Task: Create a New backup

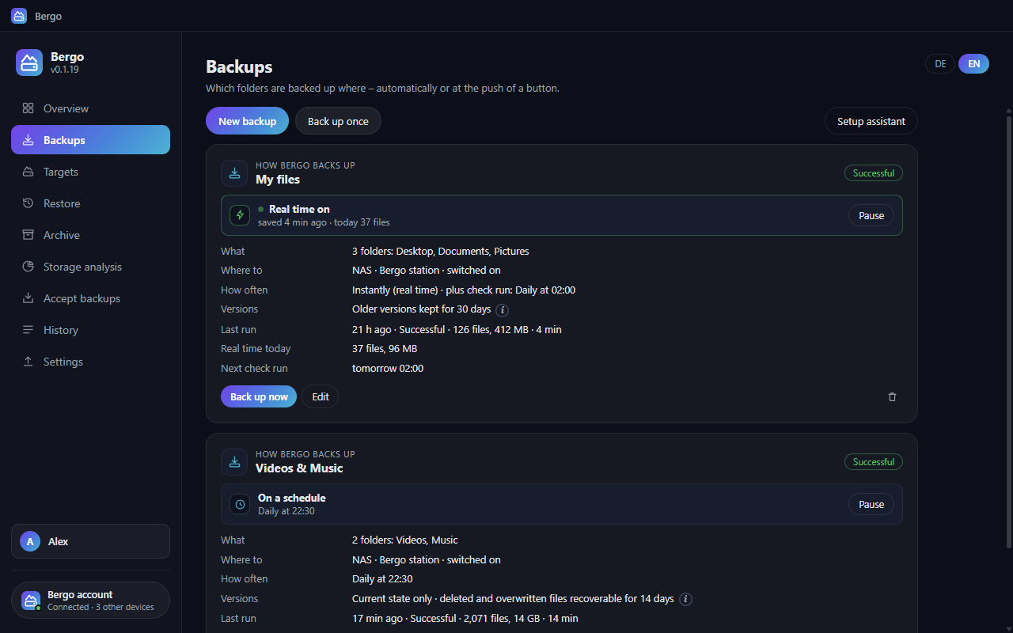Action: 247,121
